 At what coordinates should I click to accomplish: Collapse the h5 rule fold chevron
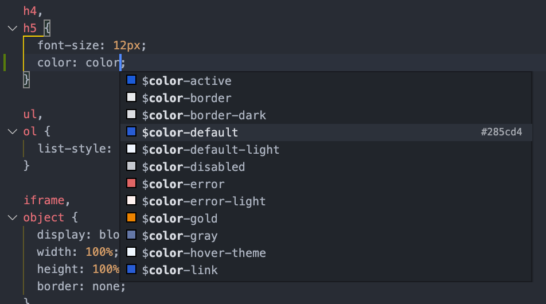12,28
